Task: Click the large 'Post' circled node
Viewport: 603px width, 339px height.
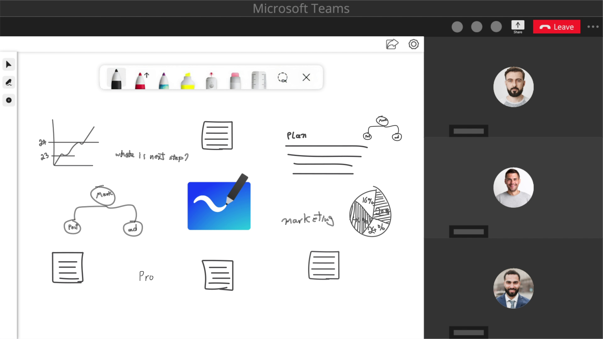Action: (73, 227)
